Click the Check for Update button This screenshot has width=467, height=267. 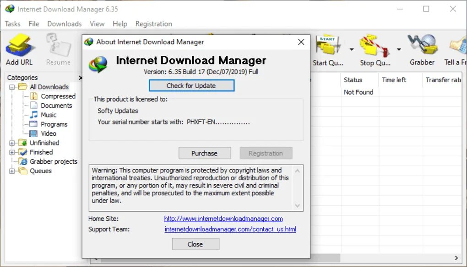tap(191, 85)
